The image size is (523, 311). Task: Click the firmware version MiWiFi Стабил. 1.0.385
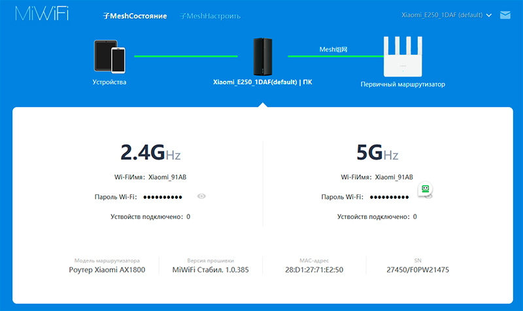point(210,269)
